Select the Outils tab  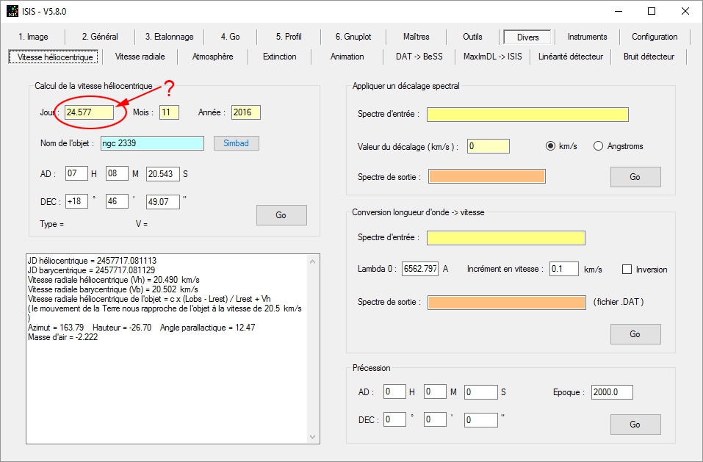472,37
